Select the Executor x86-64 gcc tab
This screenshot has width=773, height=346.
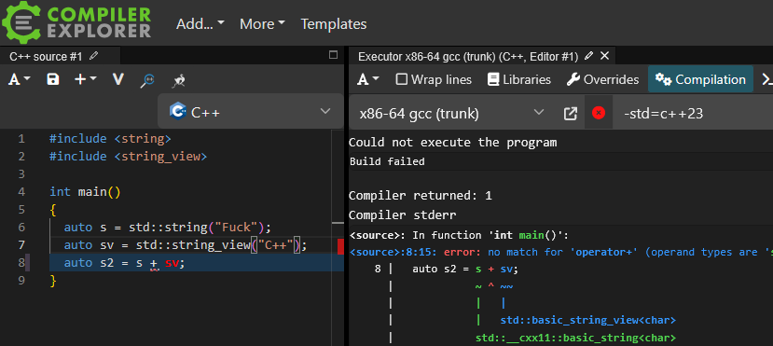tap(468, 57)
